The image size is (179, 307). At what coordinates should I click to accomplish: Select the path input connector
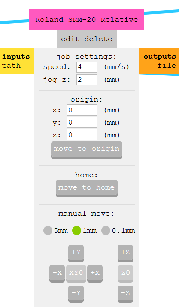11,66
